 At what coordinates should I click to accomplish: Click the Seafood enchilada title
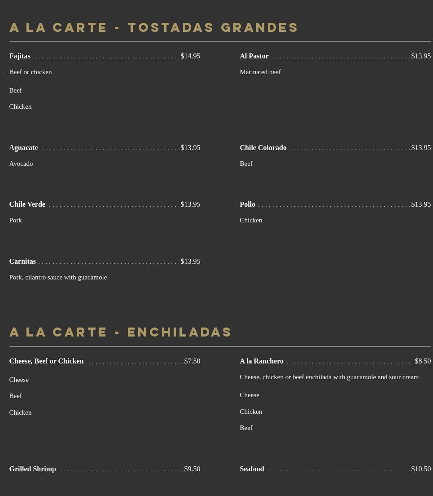click(x=252, y=469)
